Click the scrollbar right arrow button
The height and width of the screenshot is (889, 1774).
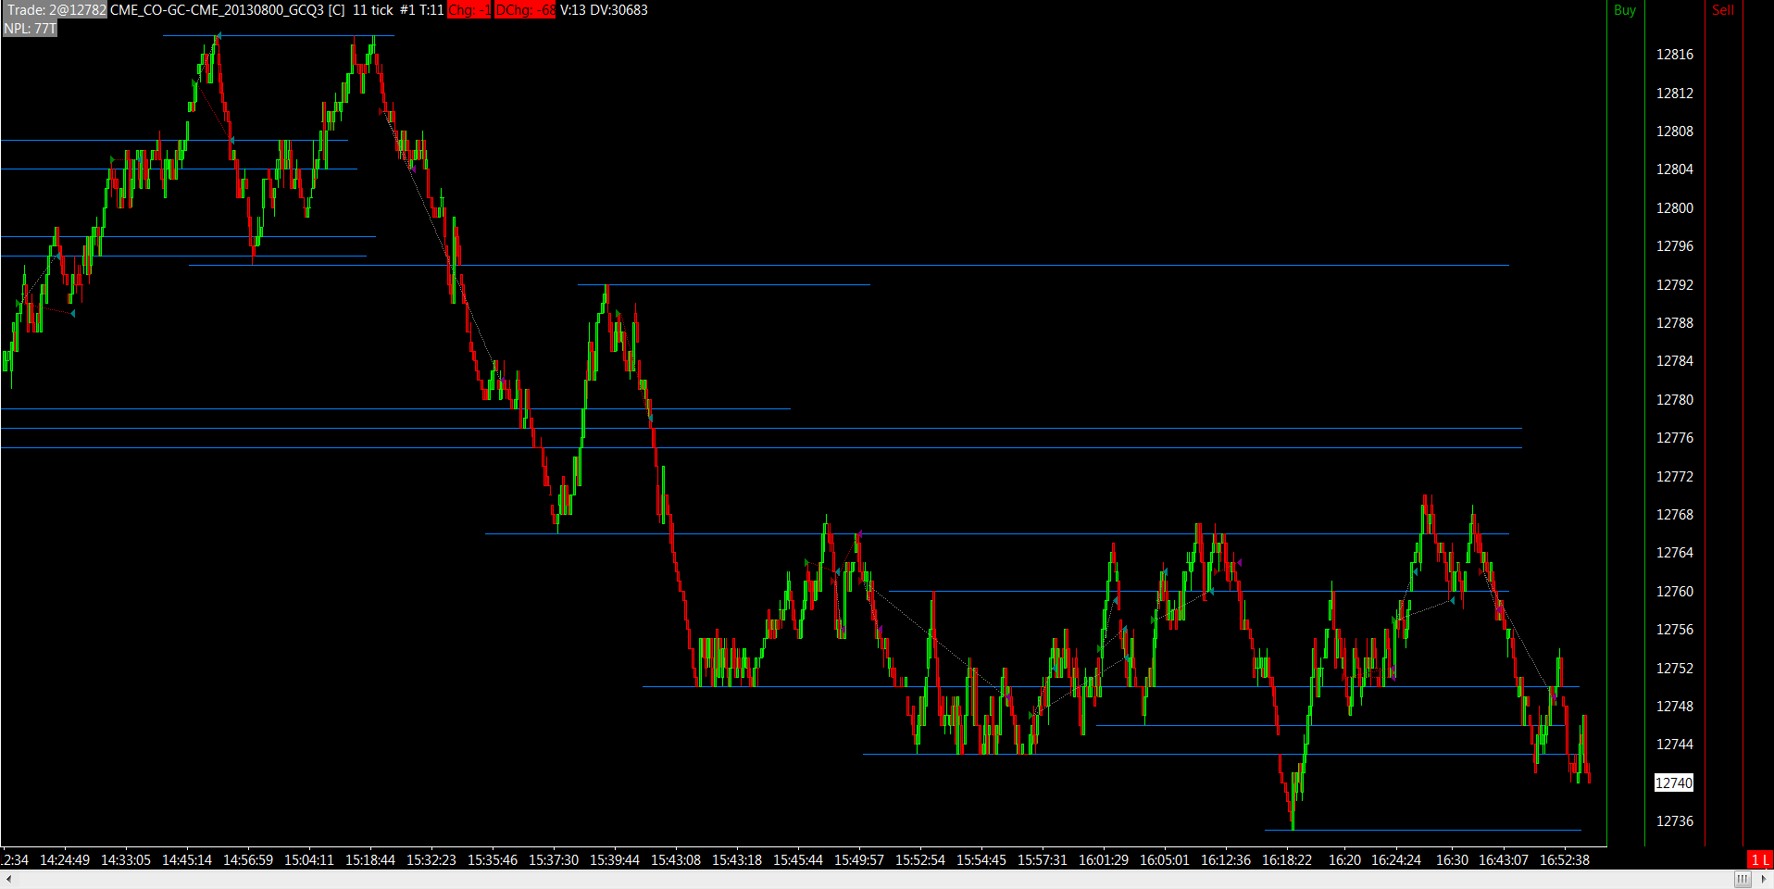1764,879
